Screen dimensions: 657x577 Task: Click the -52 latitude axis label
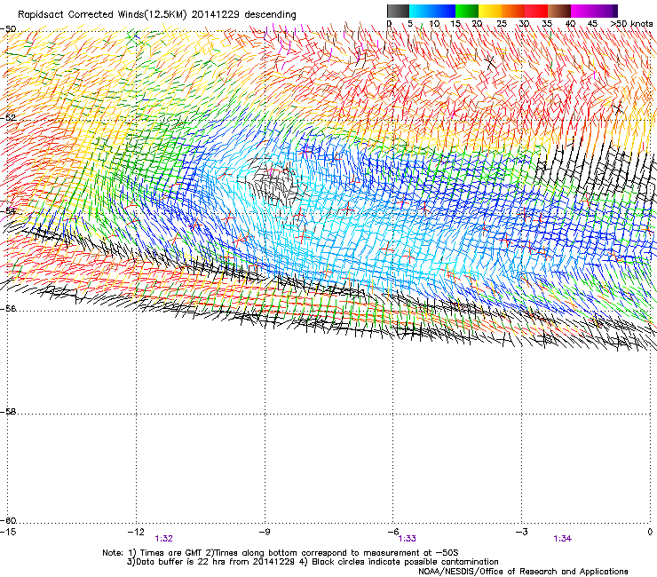point(8,118)
